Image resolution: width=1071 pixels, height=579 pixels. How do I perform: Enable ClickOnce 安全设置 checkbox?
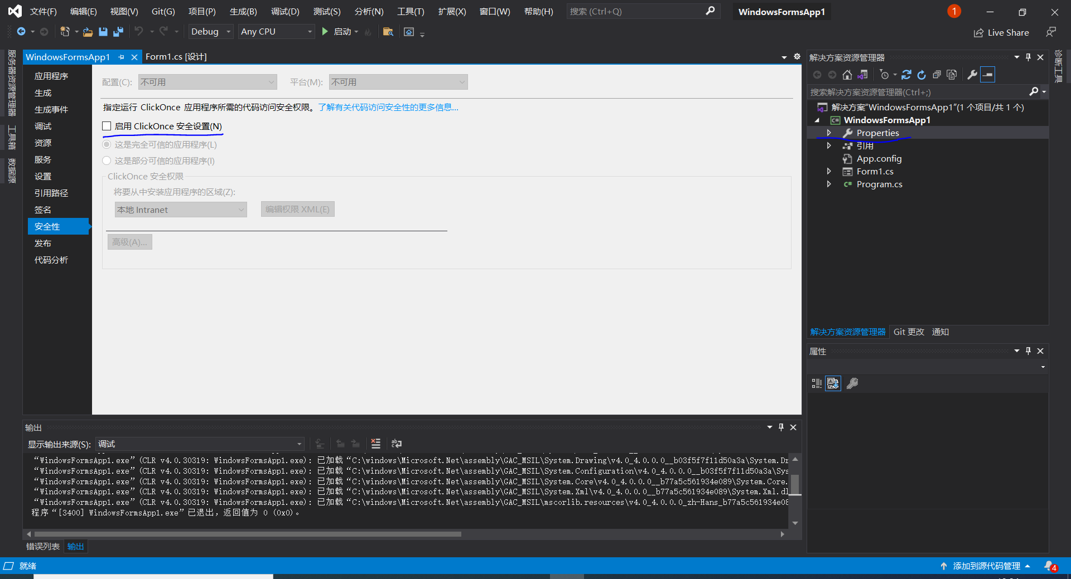[x=107, y=126]
